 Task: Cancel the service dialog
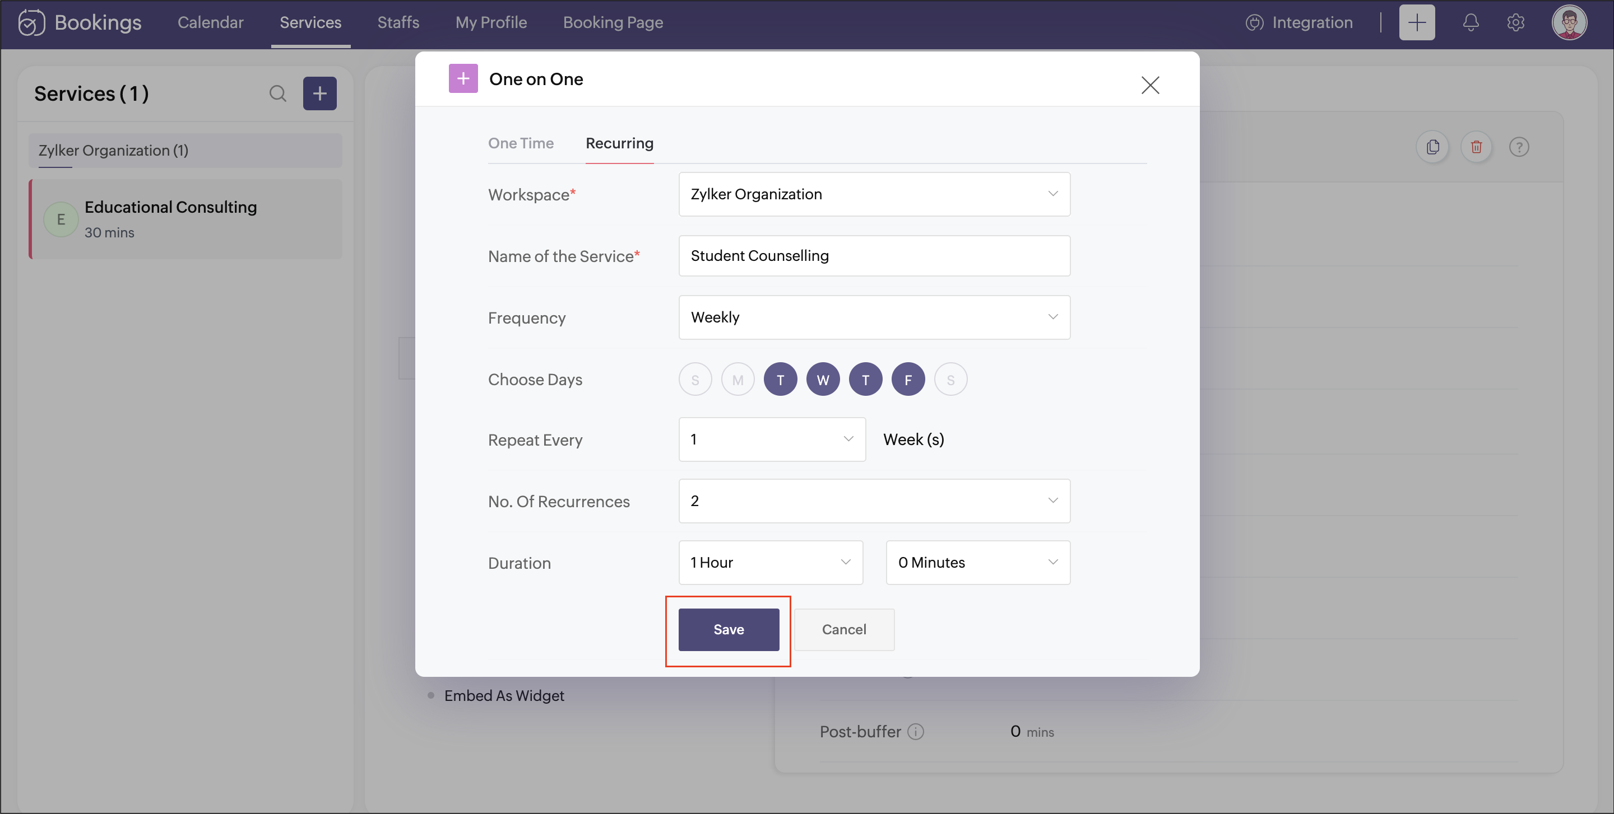(x=844, y=629)
